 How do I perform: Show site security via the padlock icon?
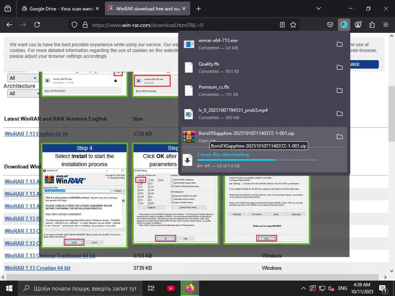point(85,25)
